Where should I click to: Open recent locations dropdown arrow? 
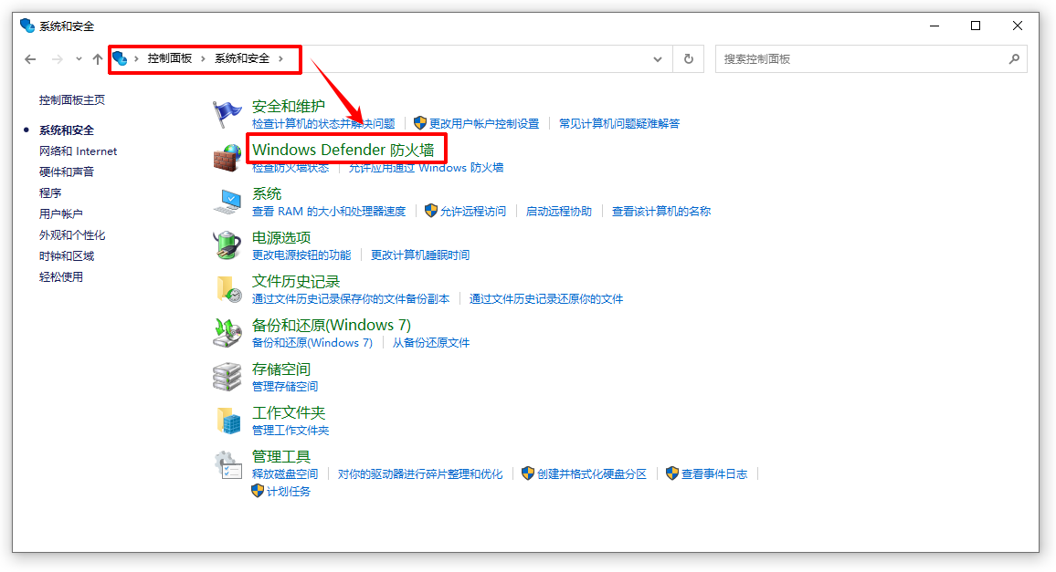pos(79,59)
